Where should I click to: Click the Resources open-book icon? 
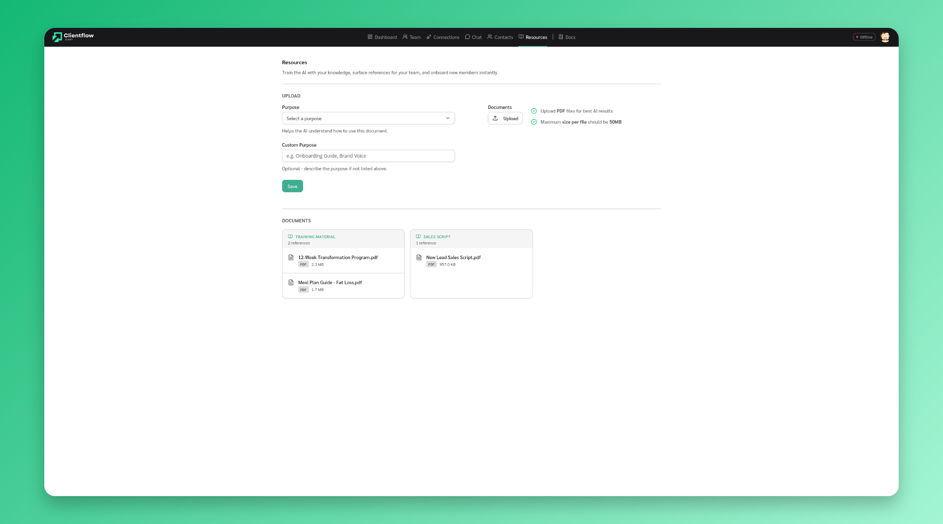521,37
